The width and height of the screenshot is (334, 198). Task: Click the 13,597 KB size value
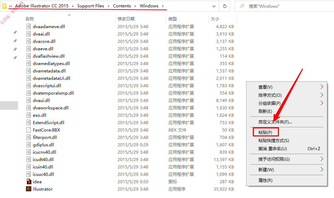pos(223,159)
